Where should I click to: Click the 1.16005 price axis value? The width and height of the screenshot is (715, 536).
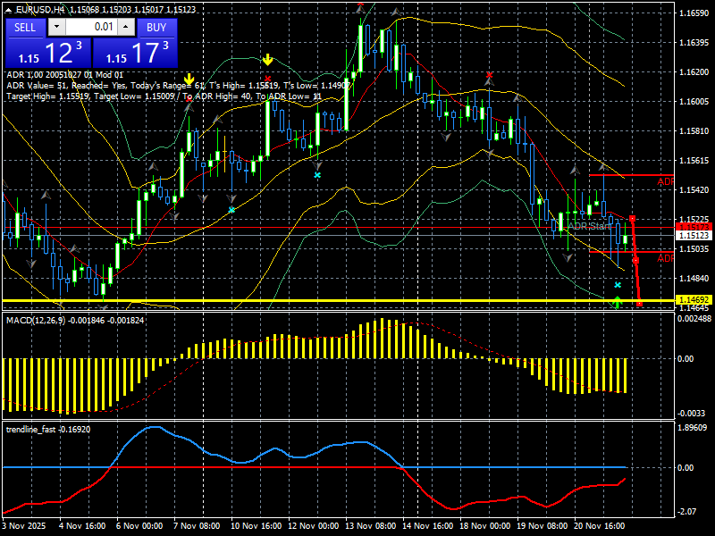[694, 102]
